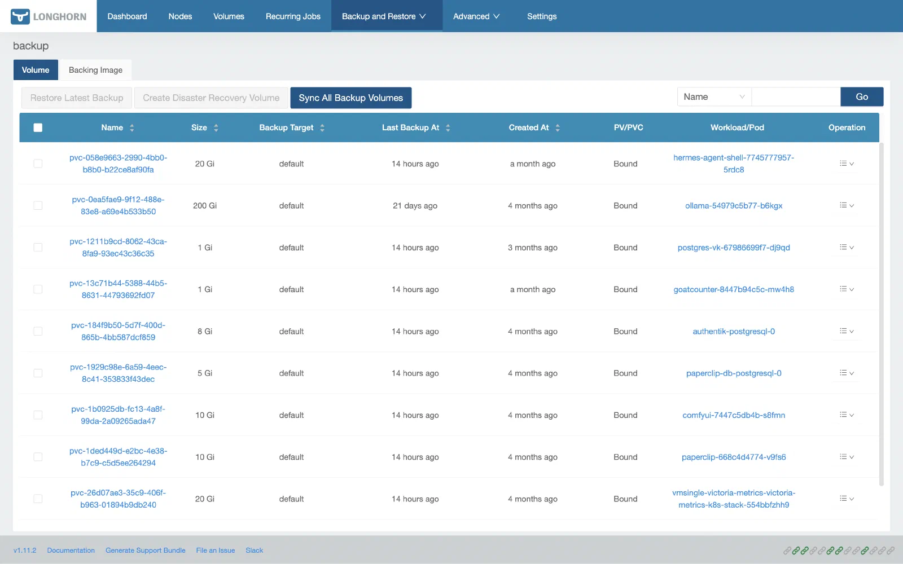
Task: Check the pvc-1b0925db row checkbox
Action: pos(38,415)
